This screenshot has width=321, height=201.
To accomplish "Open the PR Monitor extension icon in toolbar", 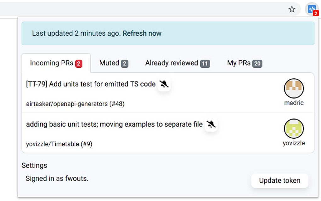I will [x=311, y=9].
